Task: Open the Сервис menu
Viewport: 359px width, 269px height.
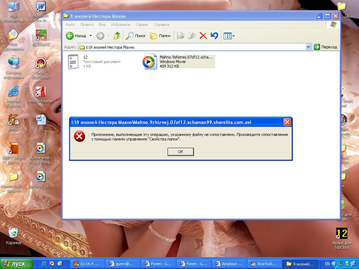Action: coord(142,25)
